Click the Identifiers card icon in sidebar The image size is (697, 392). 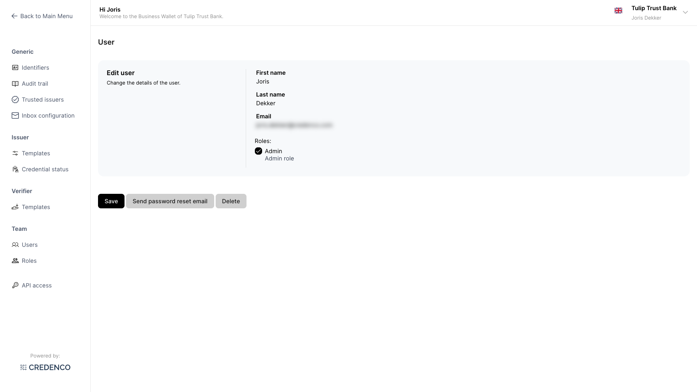tap(15, 68)
